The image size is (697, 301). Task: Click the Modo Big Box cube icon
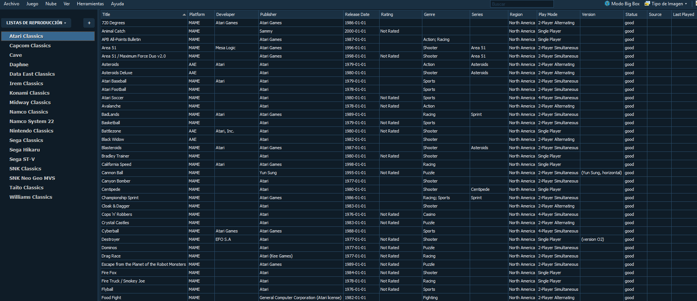click(607, 4)
